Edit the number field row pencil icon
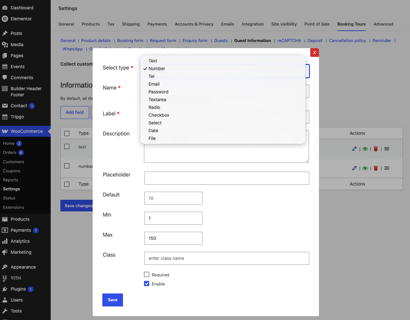Image resolution: width=410 pixels, height=320 pixels. 354,168
